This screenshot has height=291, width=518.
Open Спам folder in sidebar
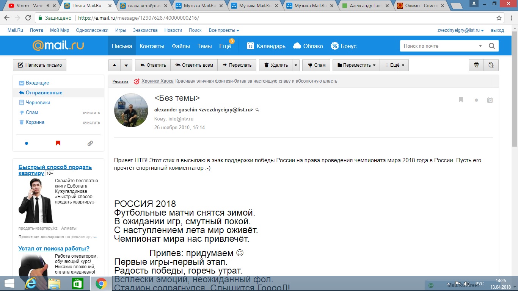32,112
